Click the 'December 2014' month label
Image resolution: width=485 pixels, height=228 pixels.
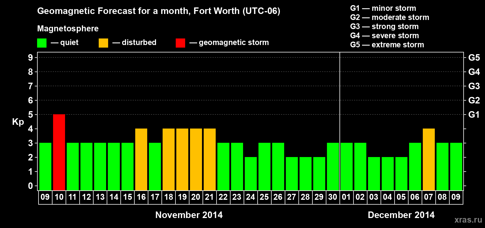(x=401, y=215)
